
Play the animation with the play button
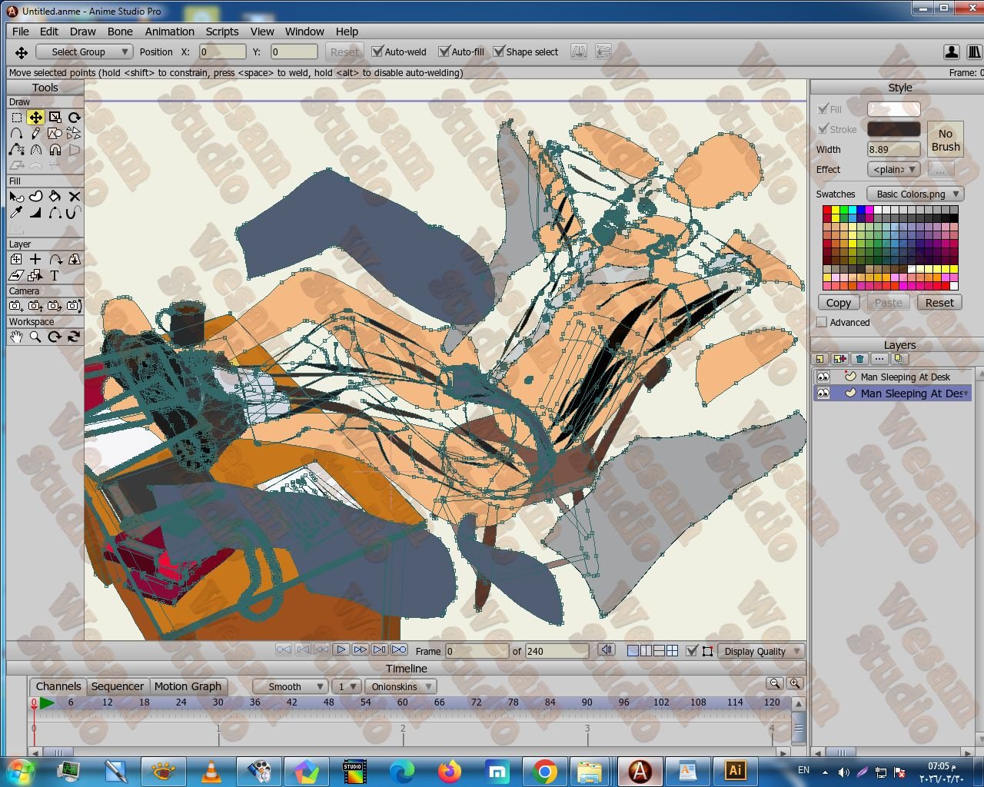pos(341,650)
